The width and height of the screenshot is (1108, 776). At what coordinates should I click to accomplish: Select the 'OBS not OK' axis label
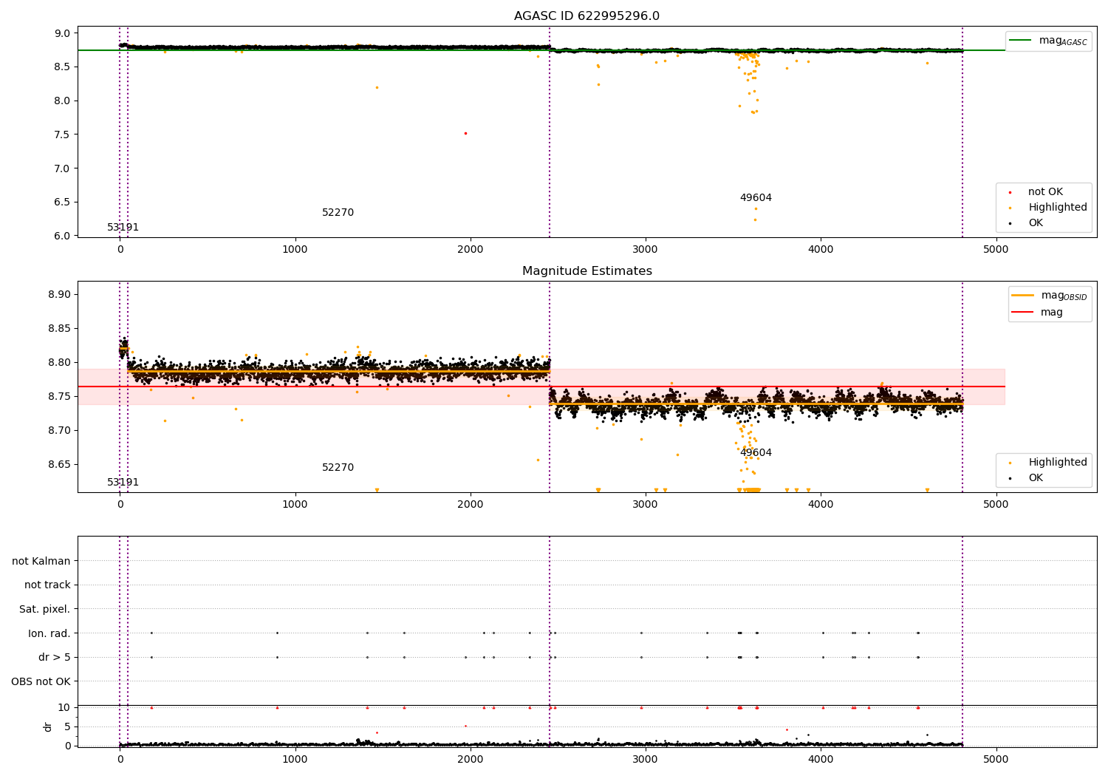tap(41, 681)
